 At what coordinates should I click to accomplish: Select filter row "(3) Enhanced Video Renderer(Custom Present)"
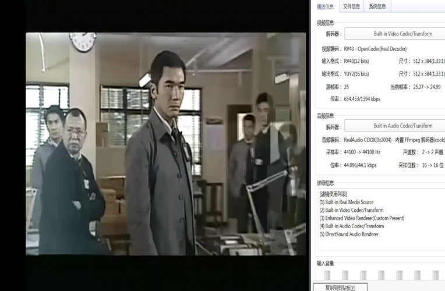(x=362, y=218)
